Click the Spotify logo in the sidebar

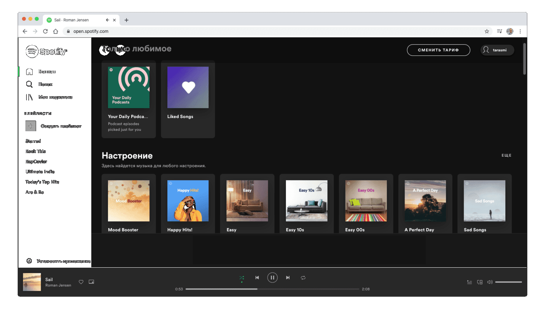[46, 51]
